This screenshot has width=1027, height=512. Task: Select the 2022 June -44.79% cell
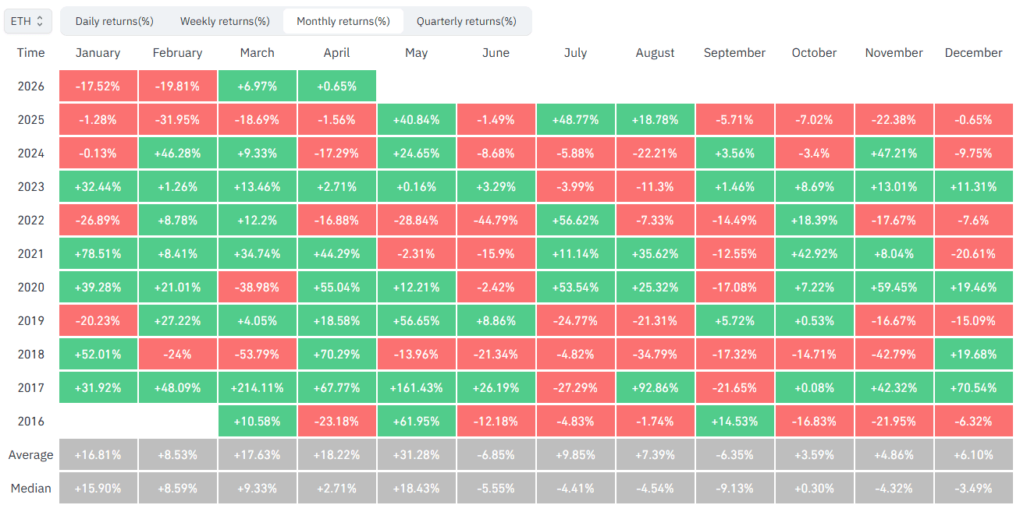tap(496, 221)
